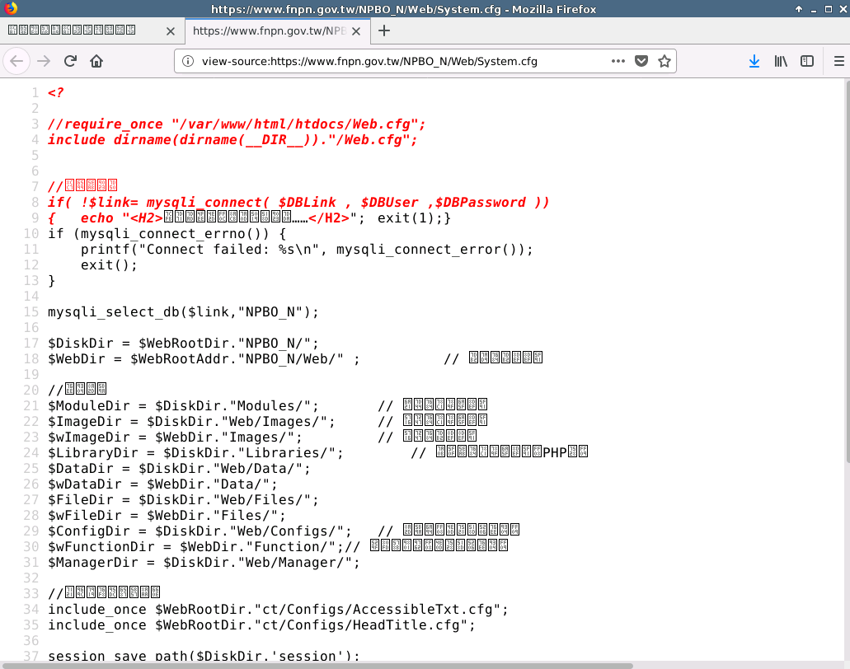Click the vertical scrollbar thumb
Viewport: 850px width, 669px height.
click(x=848, y=271)
